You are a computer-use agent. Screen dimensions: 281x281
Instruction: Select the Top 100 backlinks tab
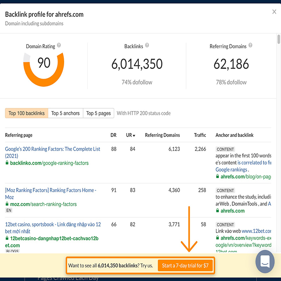[x=26, y=113]
